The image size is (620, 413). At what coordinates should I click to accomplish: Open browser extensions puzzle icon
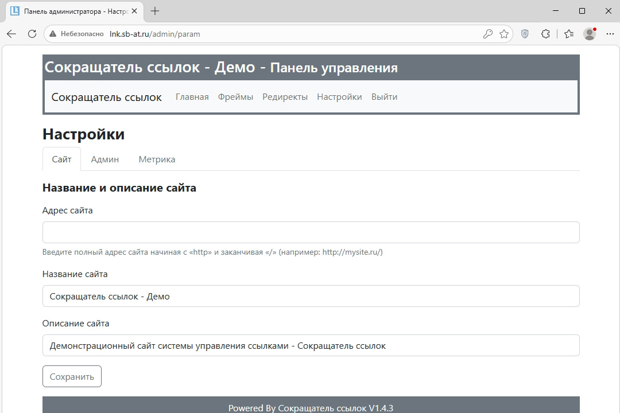[x=545, y=34]
